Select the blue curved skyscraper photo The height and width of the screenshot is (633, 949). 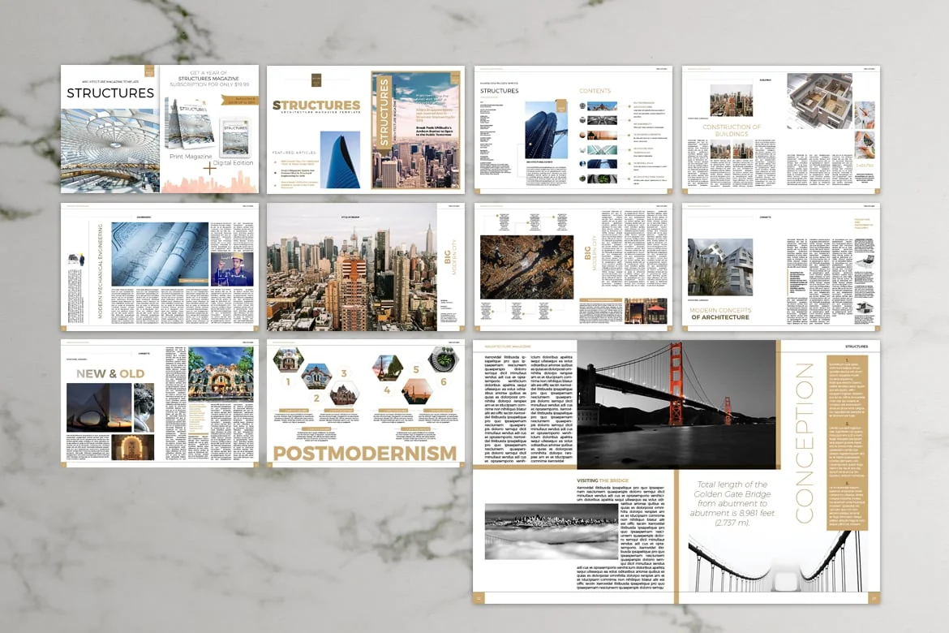(x=340, y=160)
